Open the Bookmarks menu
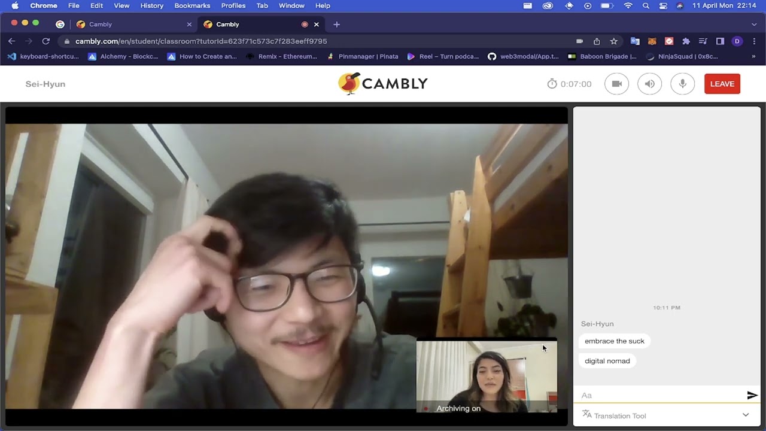 click(x=192, y=6)
